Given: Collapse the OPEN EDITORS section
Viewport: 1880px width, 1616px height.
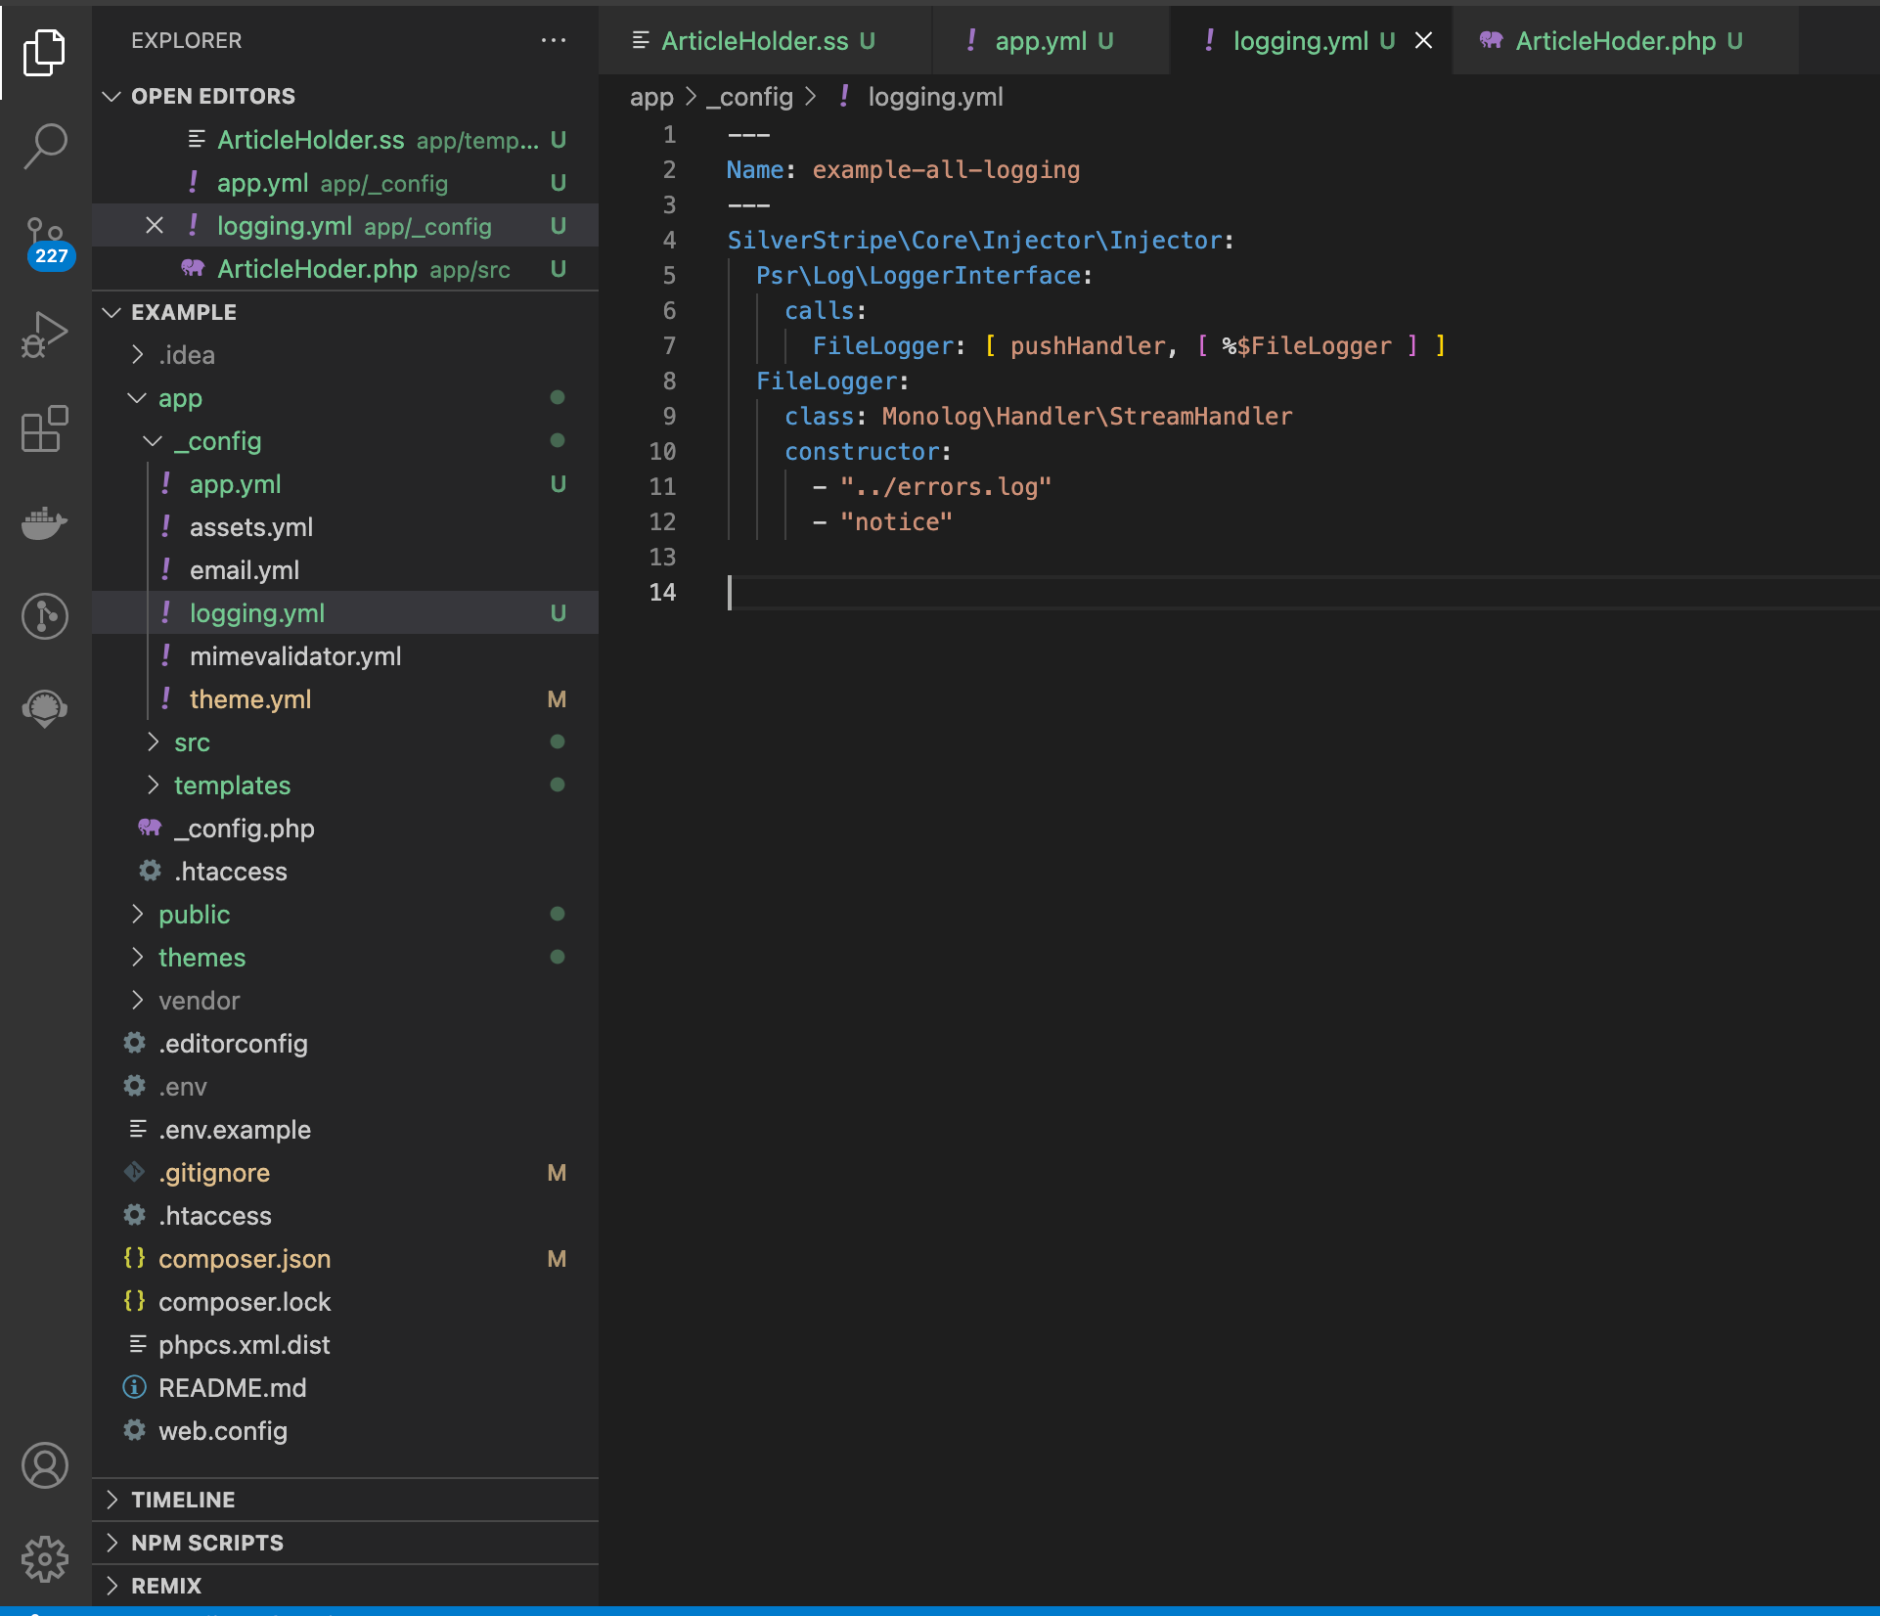Looking at the screenshot, I should pyautogui.click(x=212, y=96).
